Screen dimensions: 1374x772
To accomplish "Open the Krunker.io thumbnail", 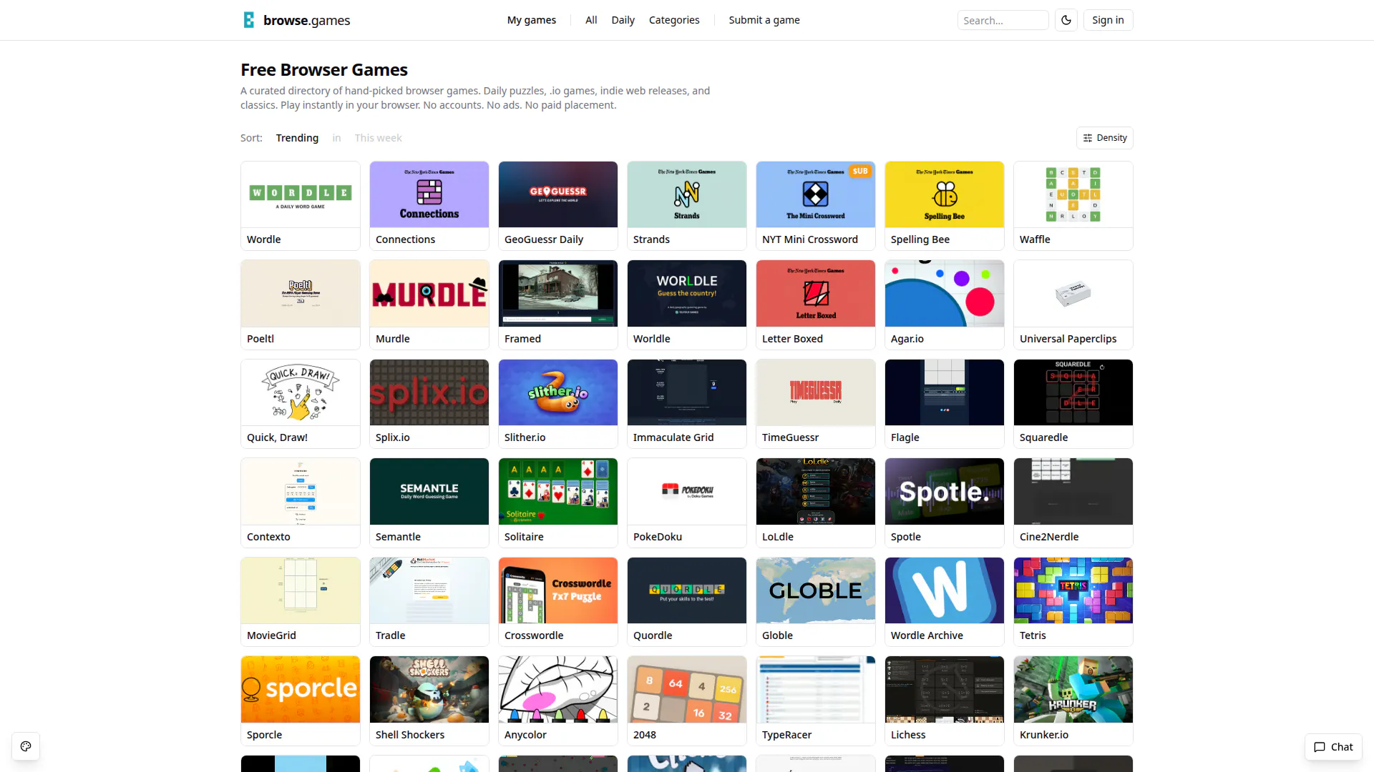I will tap(1073, 690).
